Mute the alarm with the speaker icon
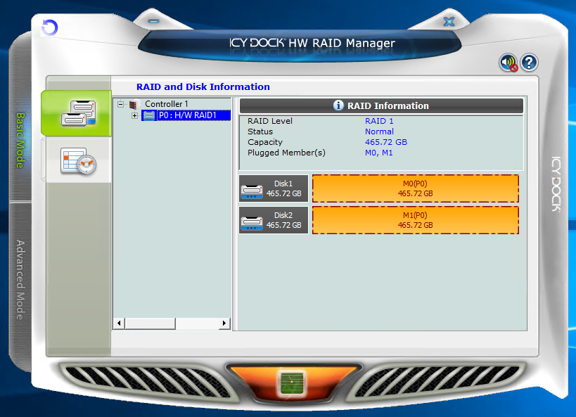This screenshot has height=417, width=576. coord(508,63)
